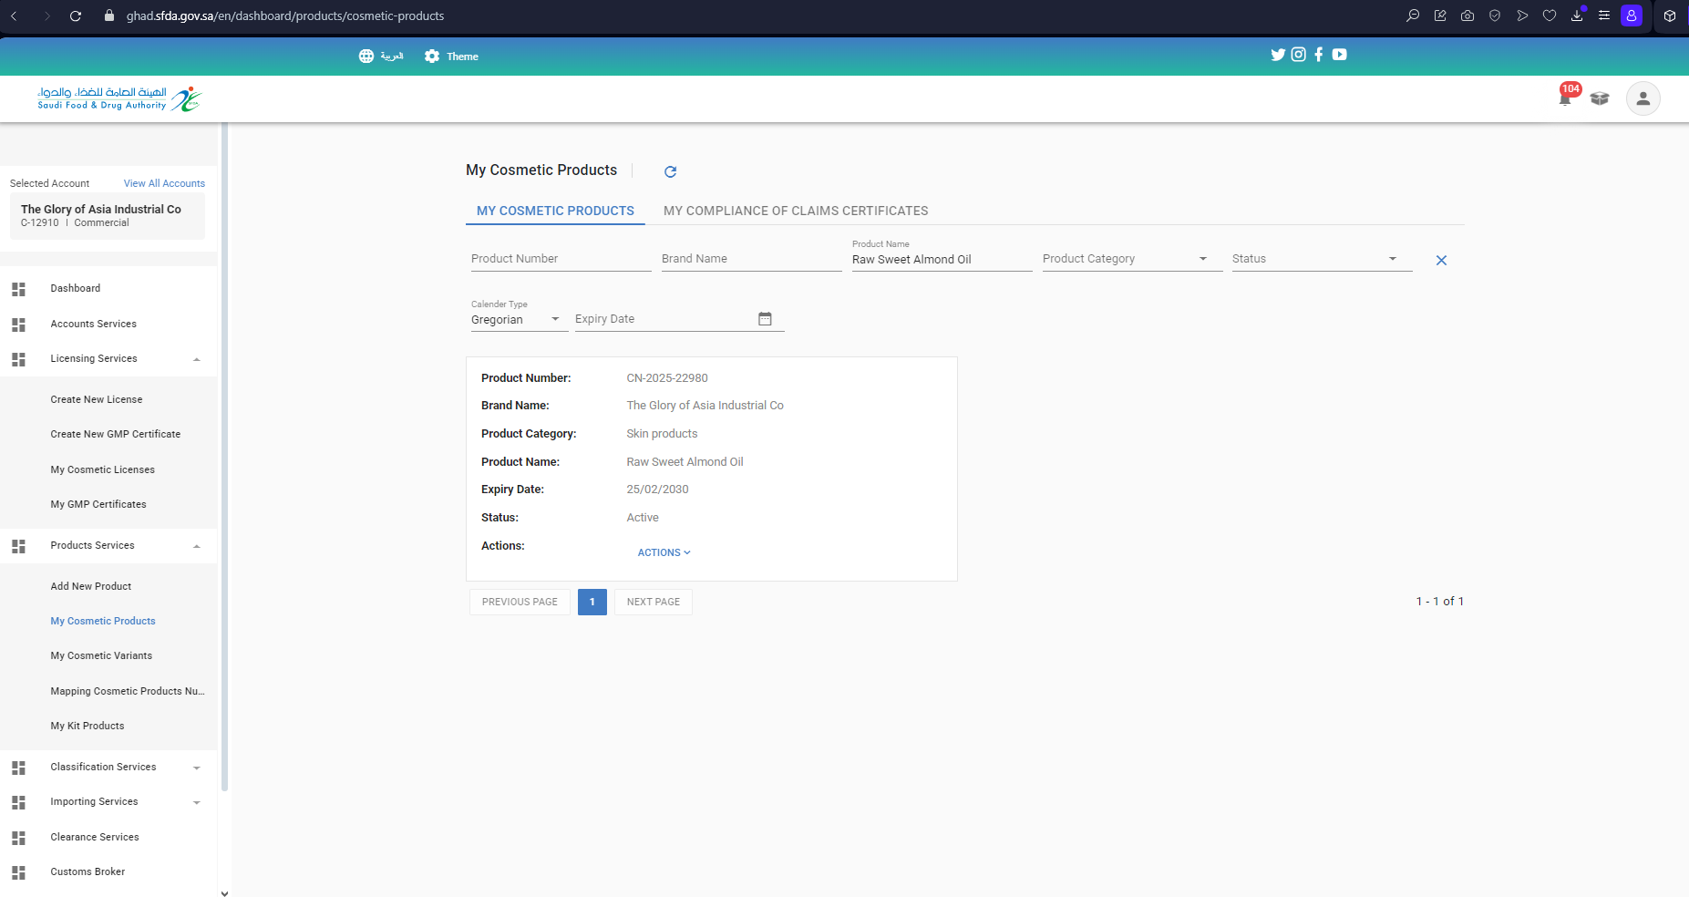Open My Cosmetic Products sidebar link

pos(103,622)
